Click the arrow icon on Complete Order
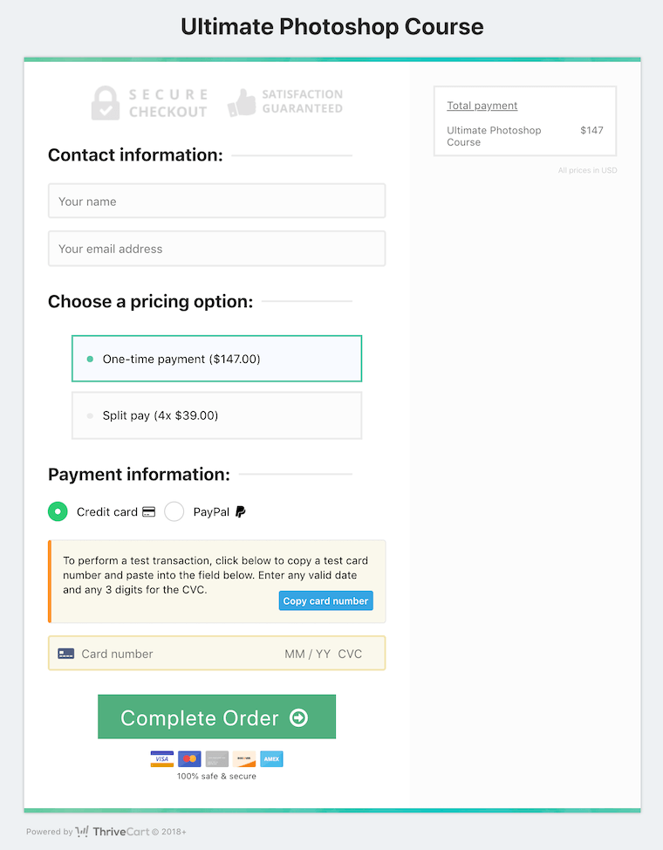The width and height of the screenshot is (663, 850). click(298, 717)
